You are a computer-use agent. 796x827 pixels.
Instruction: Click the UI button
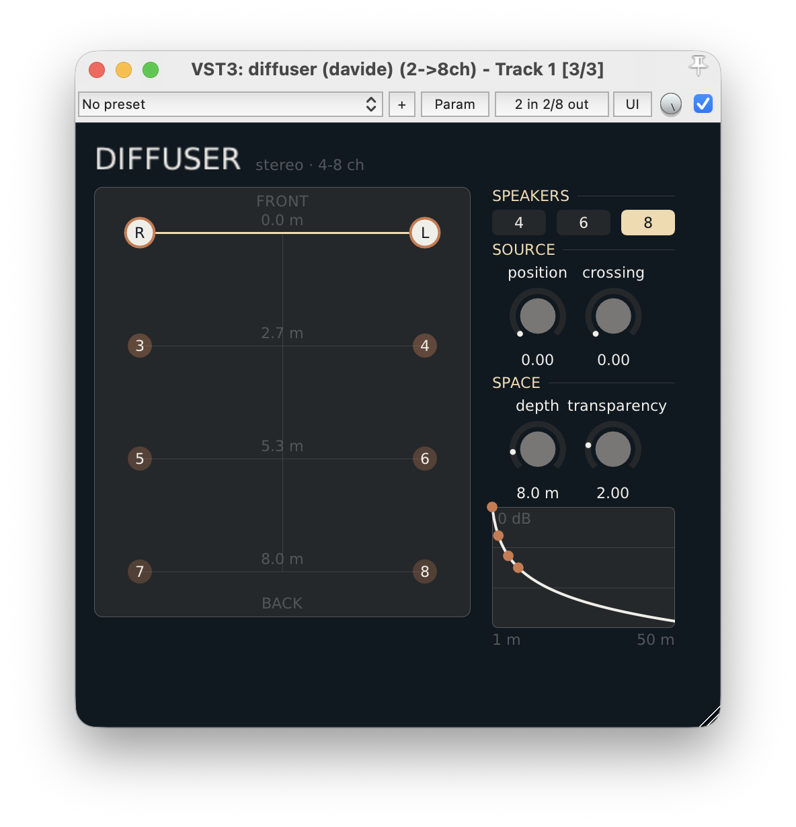633,104
